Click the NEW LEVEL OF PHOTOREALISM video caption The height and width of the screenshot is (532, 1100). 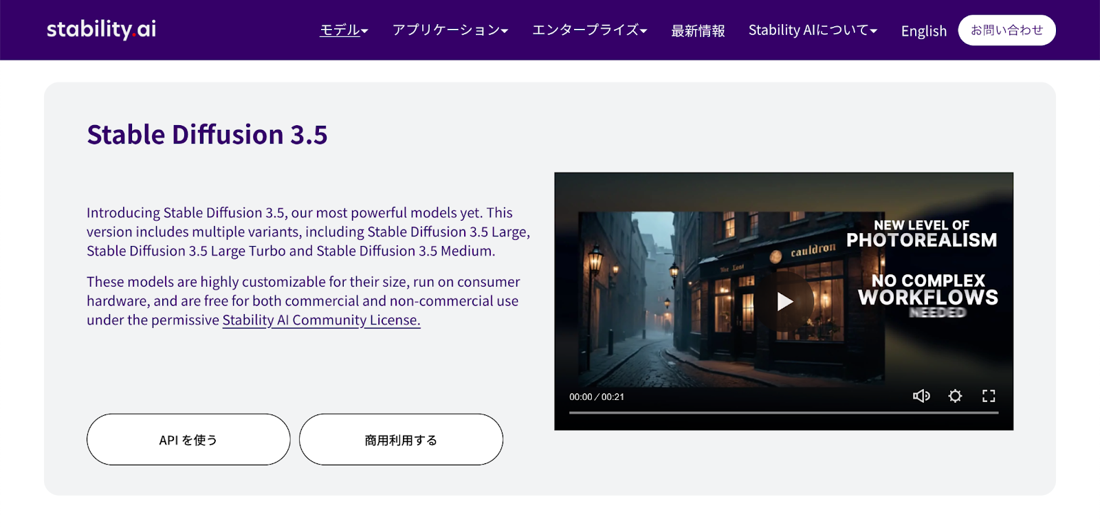tap(921, 234)
